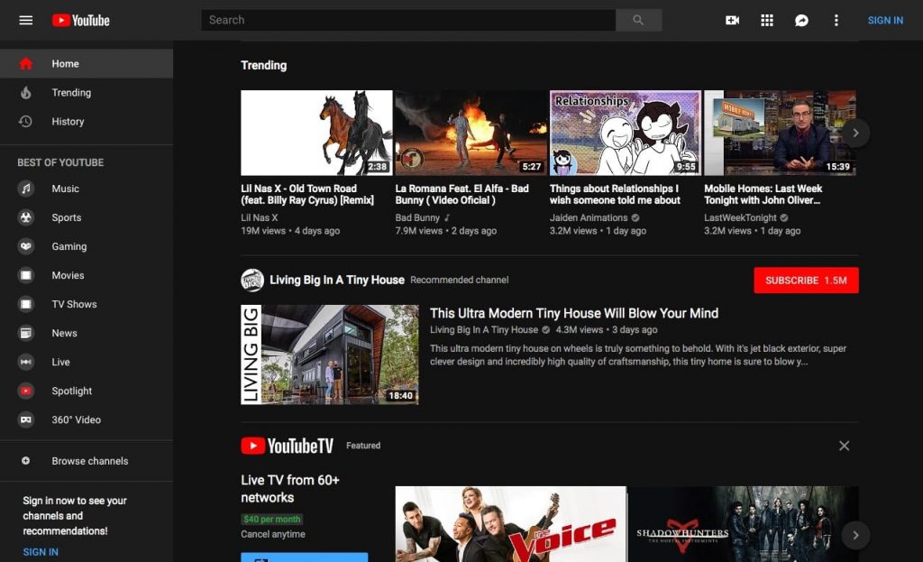Screen dimensions: 923x562
Task: Click the Trending flame icon
Action: tap(26, 93)
